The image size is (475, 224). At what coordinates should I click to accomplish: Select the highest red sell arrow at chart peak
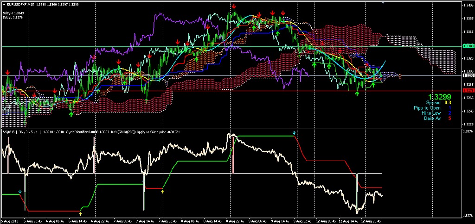tap(234, 6)
